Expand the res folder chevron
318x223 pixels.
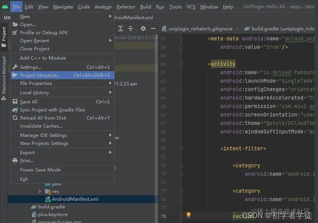(x=40, y=191)
